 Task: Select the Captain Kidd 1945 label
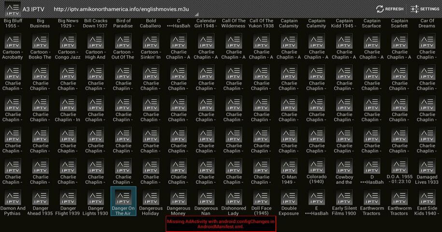(344, 23)
